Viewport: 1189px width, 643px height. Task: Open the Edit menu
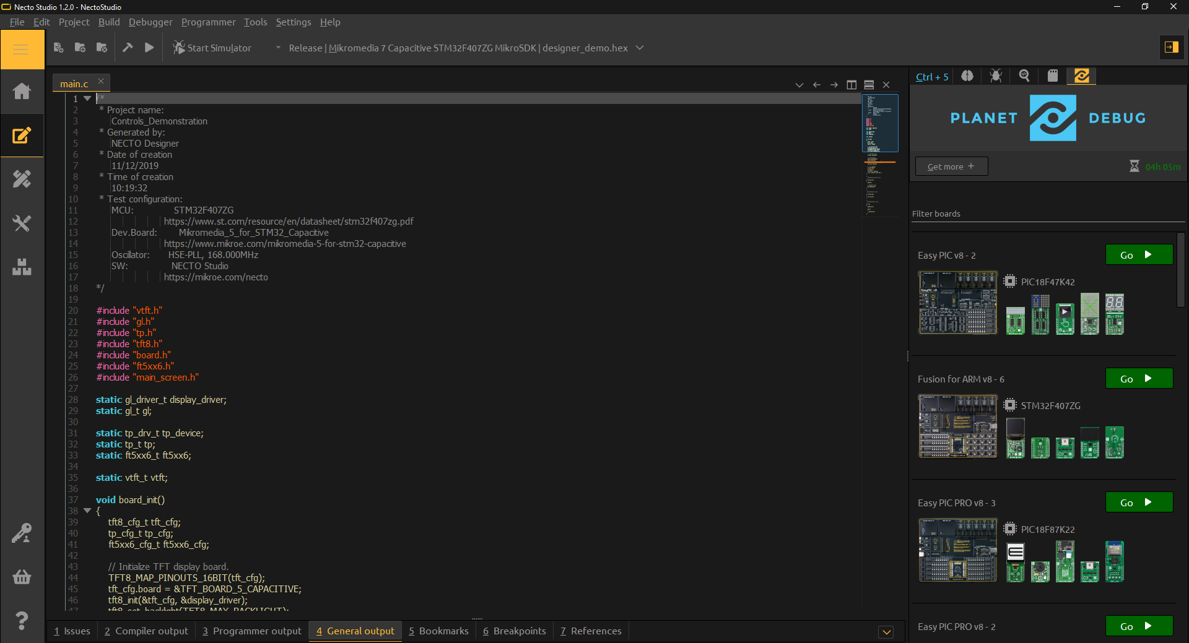tap(41, 22)
